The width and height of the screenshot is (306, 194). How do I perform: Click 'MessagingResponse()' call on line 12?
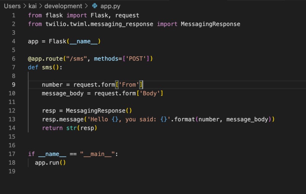99,111
